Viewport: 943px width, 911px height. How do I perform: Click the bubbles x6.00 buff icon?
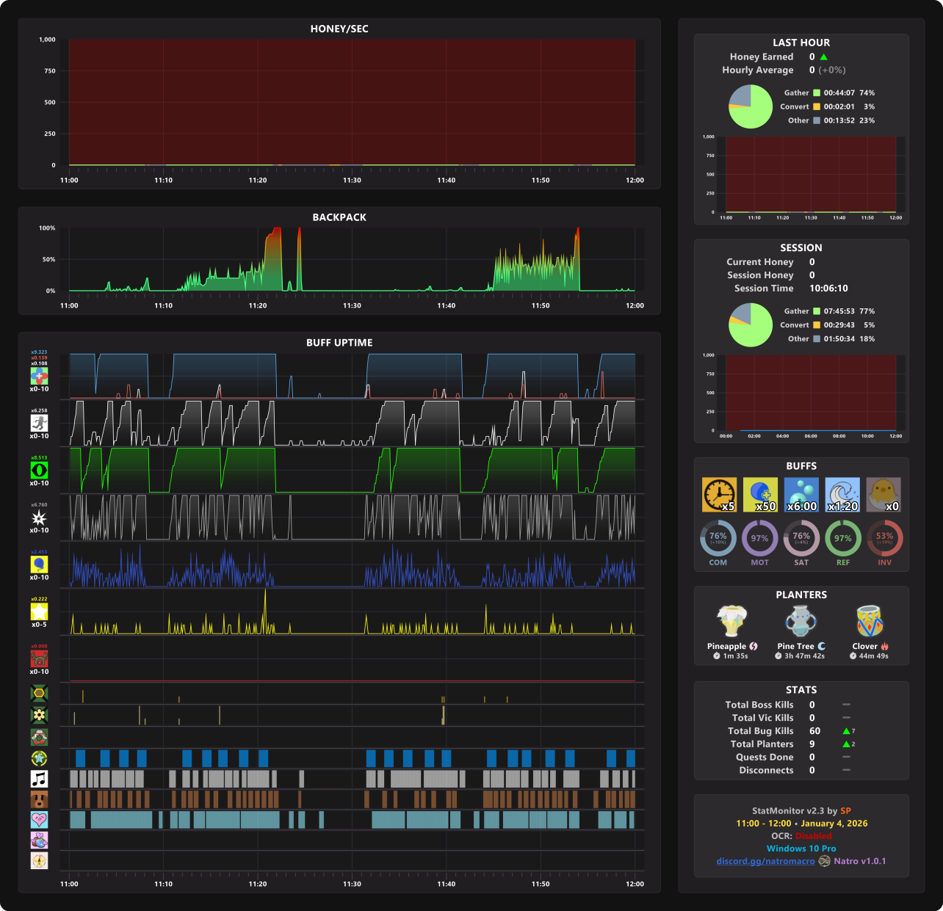click(801, 495)
